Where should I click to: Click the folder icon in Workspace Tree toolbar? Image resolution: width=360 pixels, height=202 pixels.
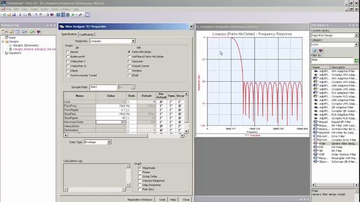[11, 31]
